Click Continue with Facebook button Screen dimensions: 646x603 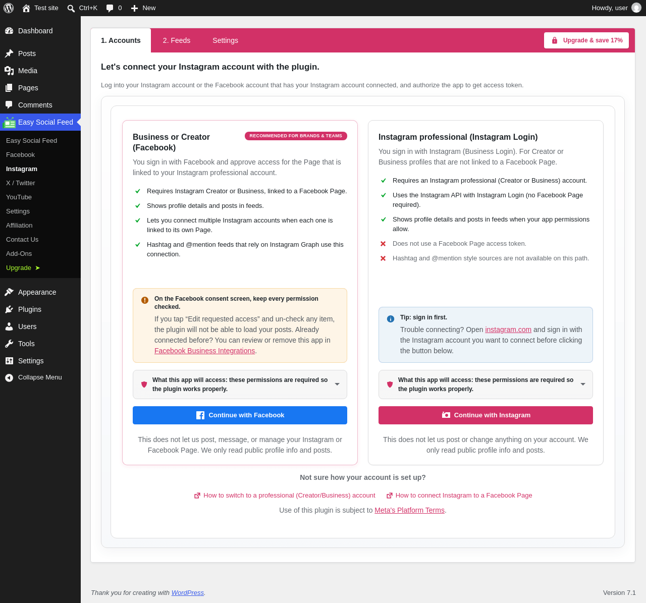coord(240,415)
